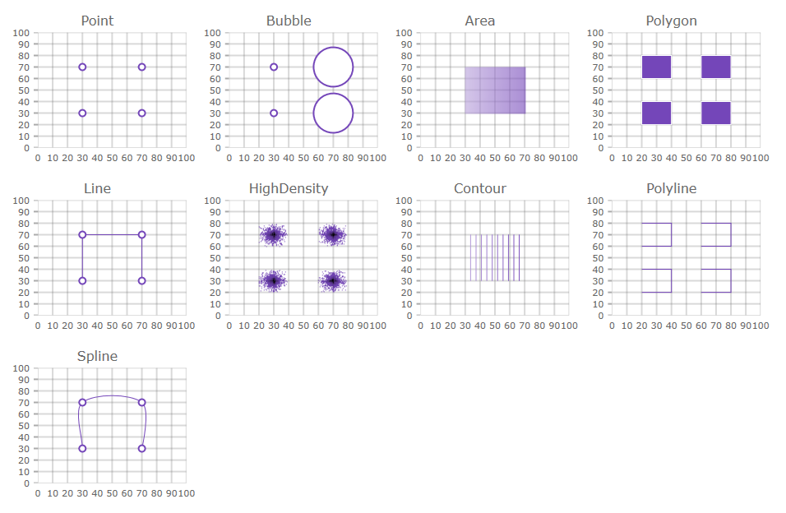Screen dimensions: 786x513
Task: Click the bottom-right marker in the Point chart
Action: point(141,113)
